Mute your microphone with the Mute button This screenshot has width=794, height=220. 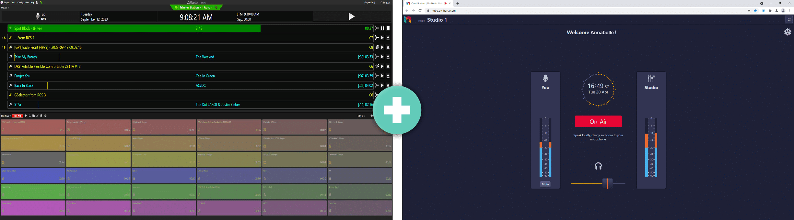545,184
